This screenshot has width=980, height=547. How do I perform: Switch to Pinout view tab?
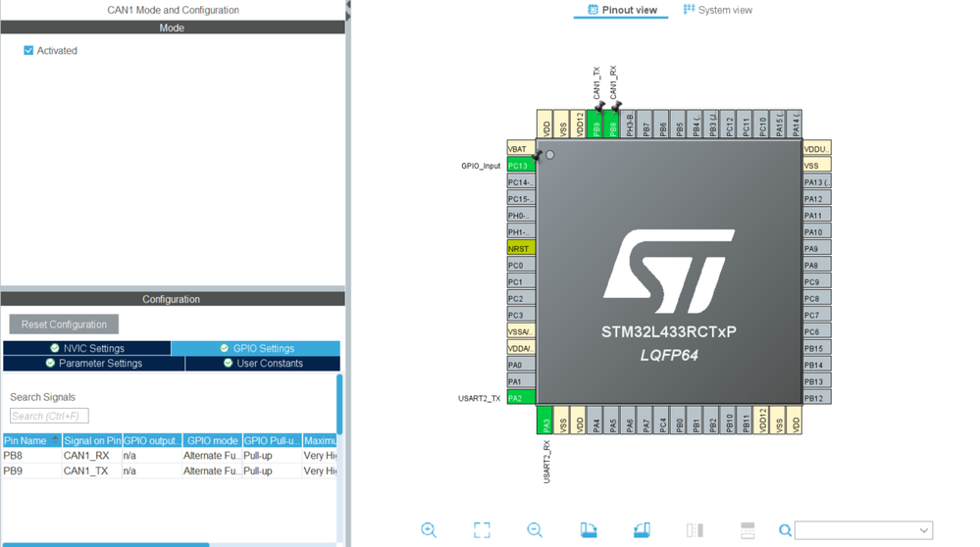(x=622, y=10)
